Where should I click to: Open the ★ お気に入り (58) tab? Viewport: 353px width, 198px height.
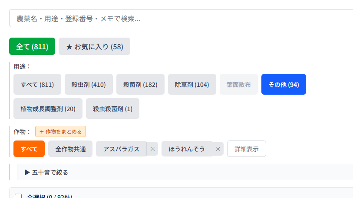(x=94, y=47)
